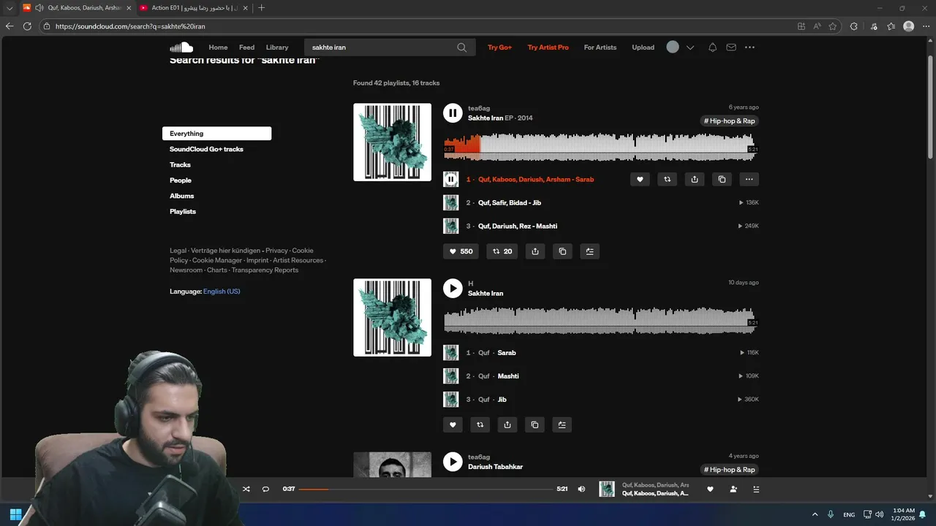Viewport: 936px width, 526px height.
Task: Open more options for Sarab track row
Action: [749, 179]
